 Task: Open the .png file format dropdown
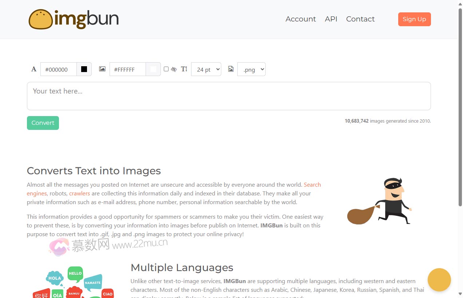pos(251,69)
